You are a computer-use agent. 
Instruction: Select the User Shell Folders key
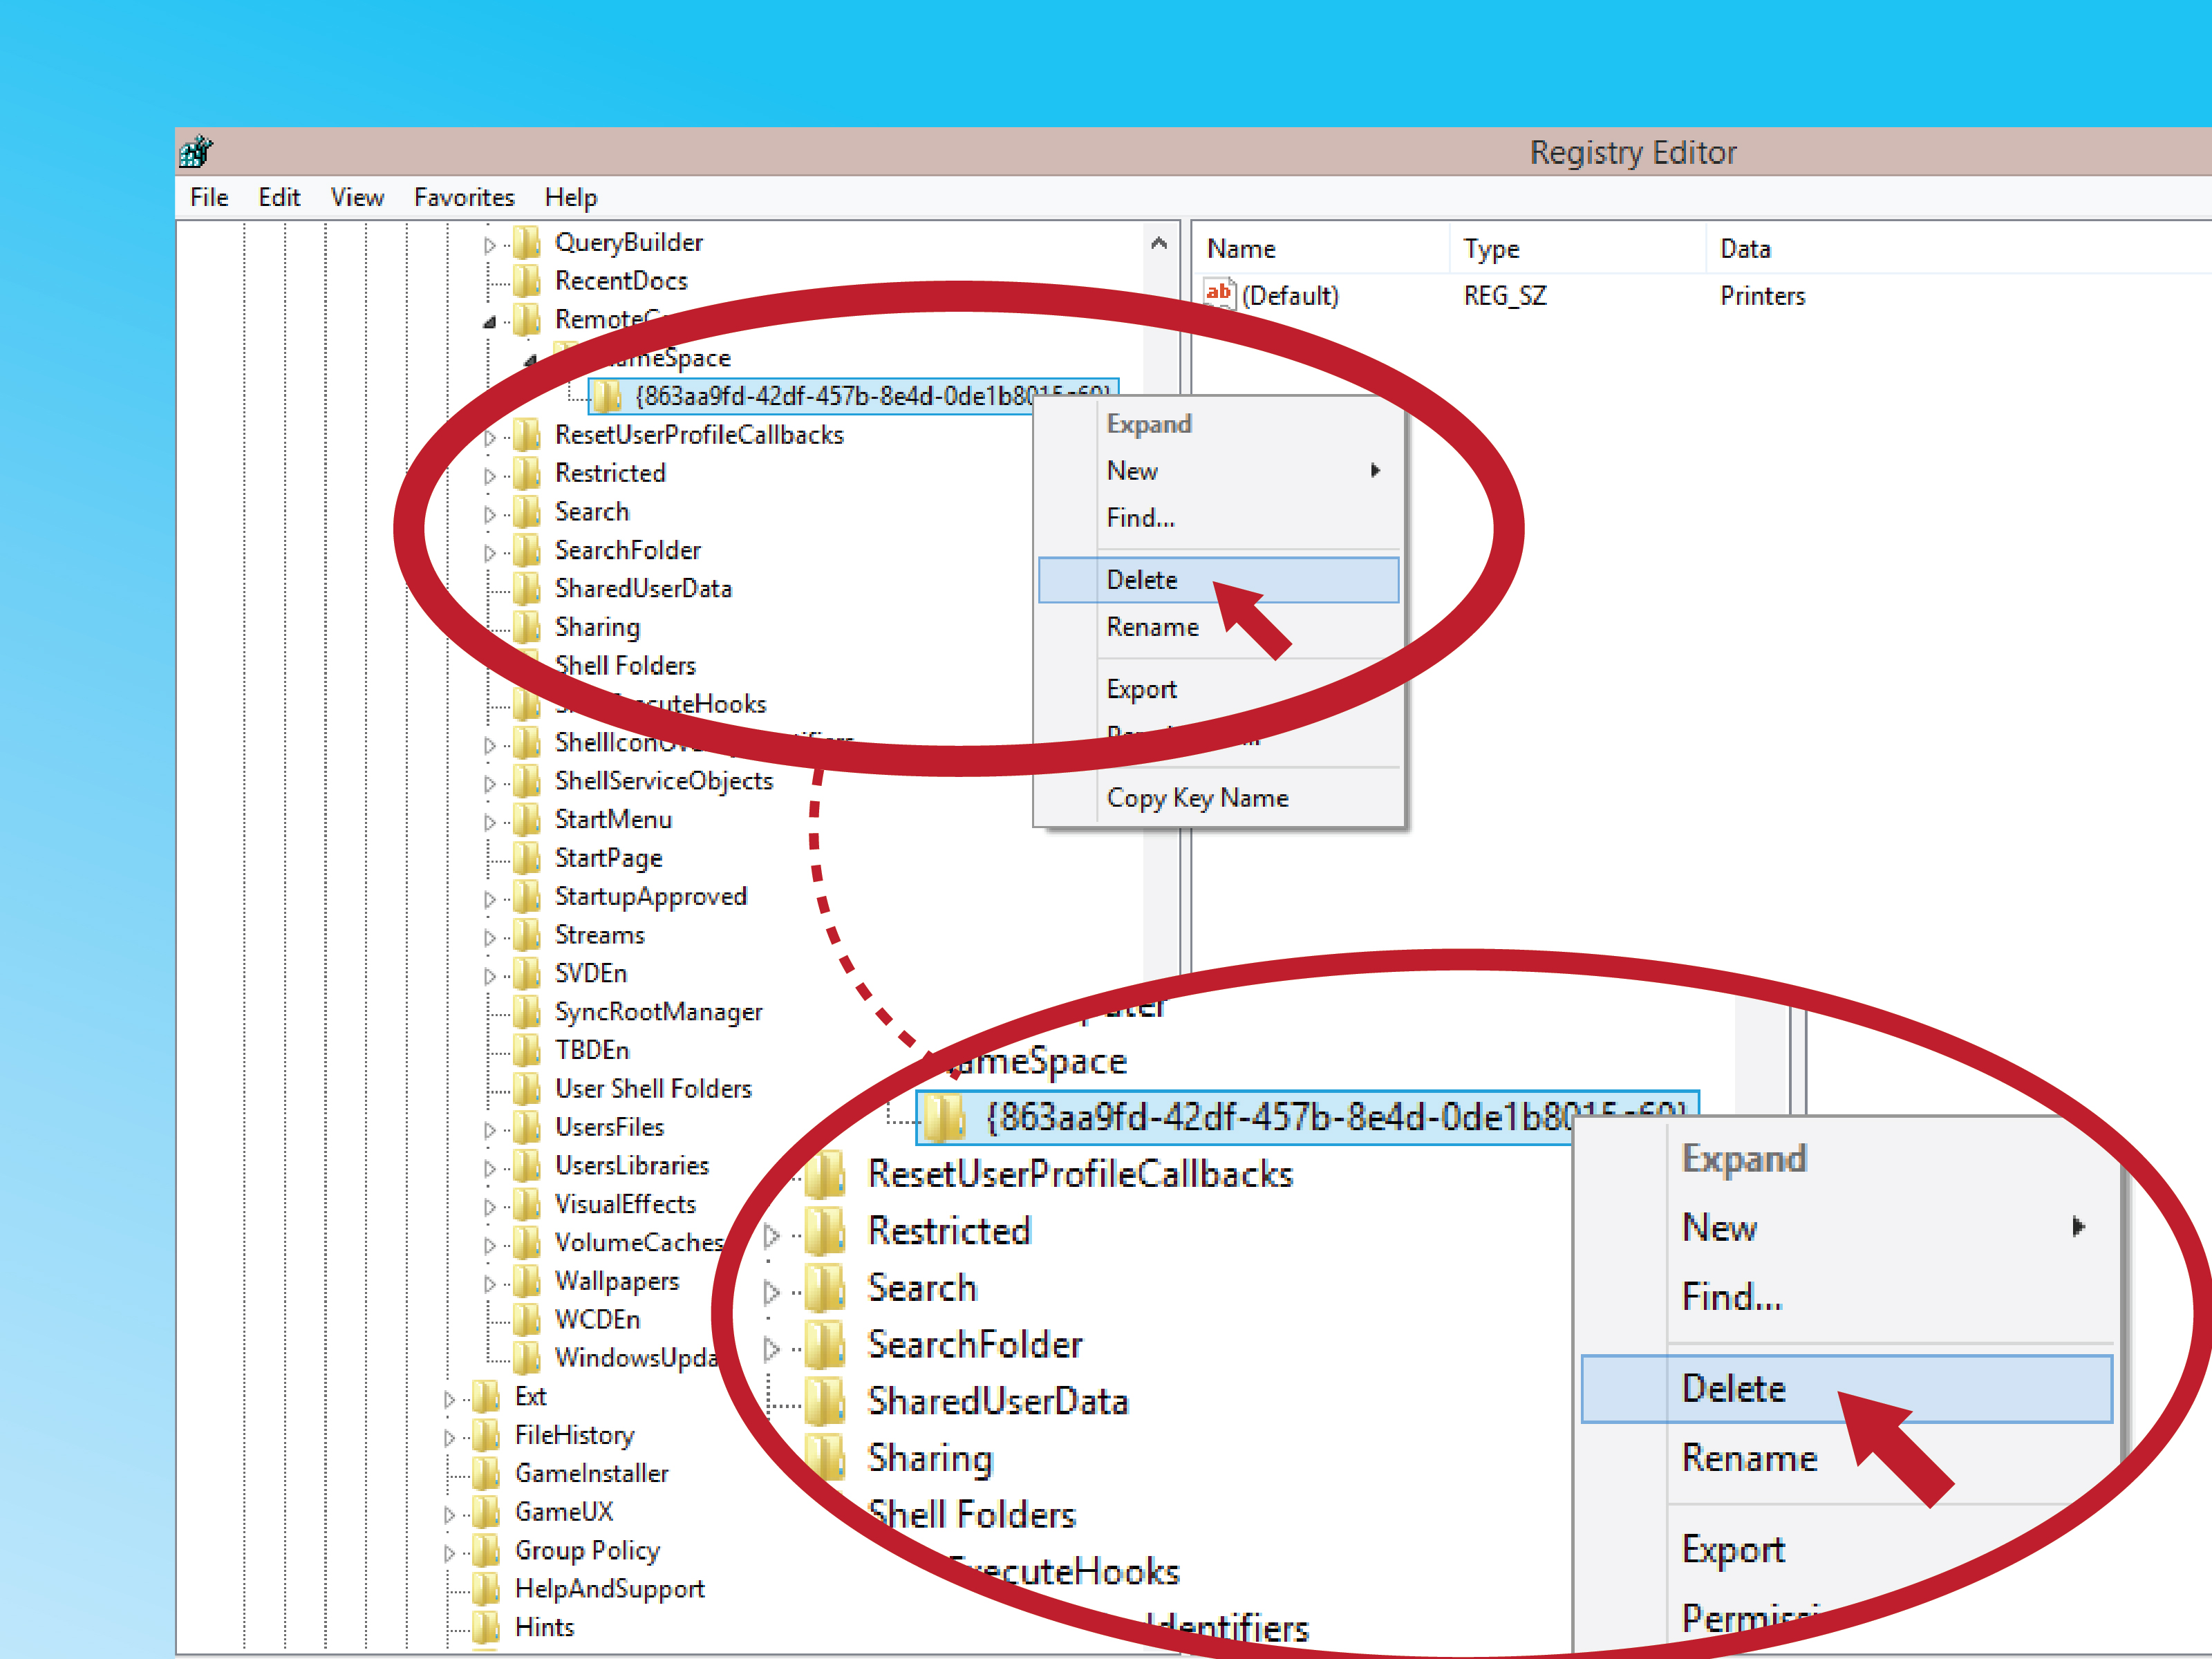(653, 1089)
